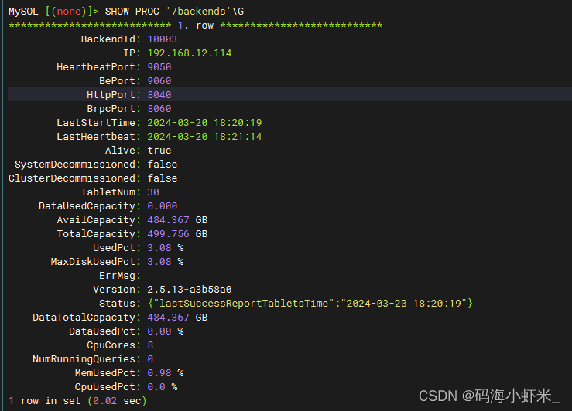
Task: Click the '1 row in set (0.02 sec)' line
Action: (x=77, y=401)
